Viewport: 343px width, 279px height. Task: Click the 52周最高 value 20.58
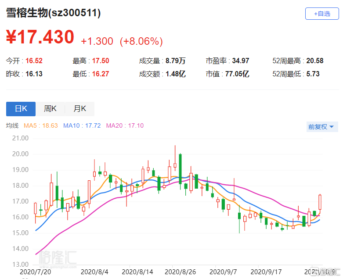pyautogui.click(x=315, y=61)
